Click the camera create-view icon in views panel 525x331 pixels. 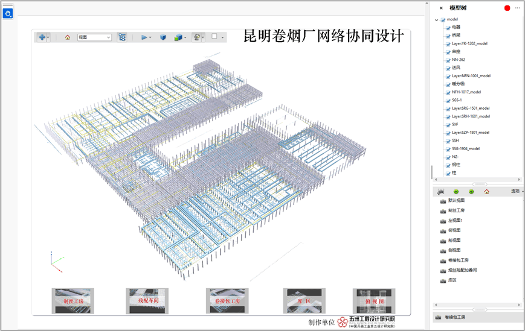point(441,192)
